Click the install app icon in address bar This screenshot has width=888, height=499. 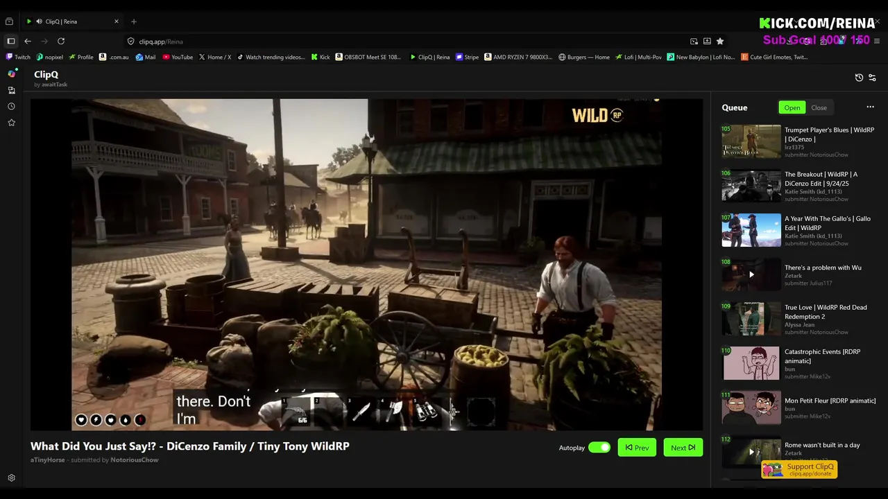(x=707, y=42)
